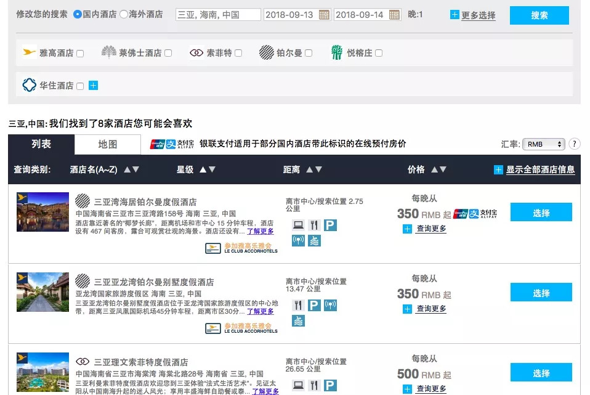The height and width of the screenshot is (395, 590).
Task: Click the Accor 雅高酒店 brand logo
Action: (29, 52)
